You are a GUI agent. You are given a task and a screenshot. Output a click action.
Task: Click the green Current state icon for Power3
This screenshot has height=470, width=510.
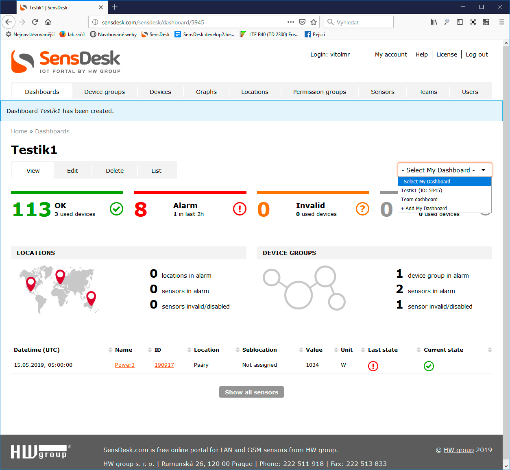tap(429, 366)
